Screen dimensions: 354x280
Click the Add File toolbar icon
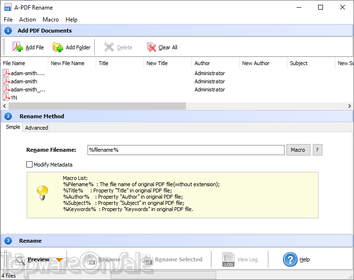[18, 47]
